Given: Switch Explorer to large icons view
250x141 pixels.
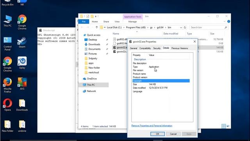Looking at the screenshot, I should tap(228, 126).
